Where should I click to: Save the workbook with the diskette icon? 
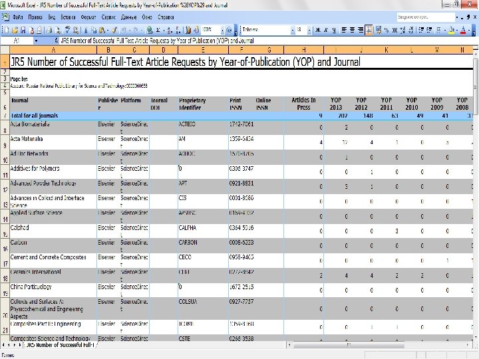(23, 30)
